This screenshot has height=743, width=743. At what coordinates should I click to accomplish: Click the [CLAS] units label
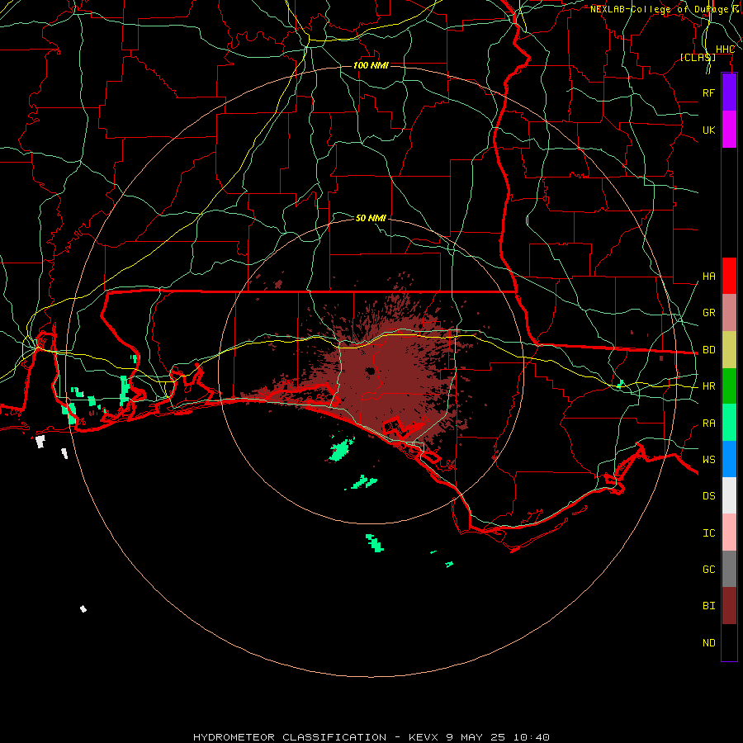tap(698, 57)
